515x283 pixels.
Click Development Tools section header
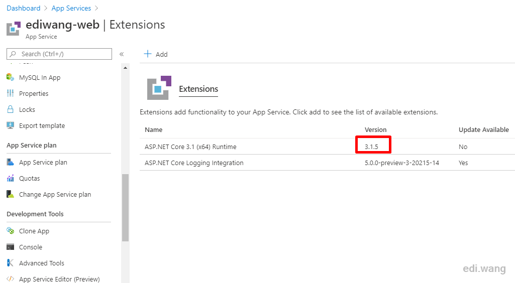35,214
